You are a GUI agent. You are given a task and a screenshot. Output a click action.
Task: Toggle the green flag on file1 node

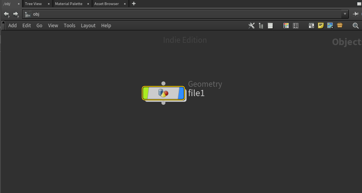pos(146,93)
